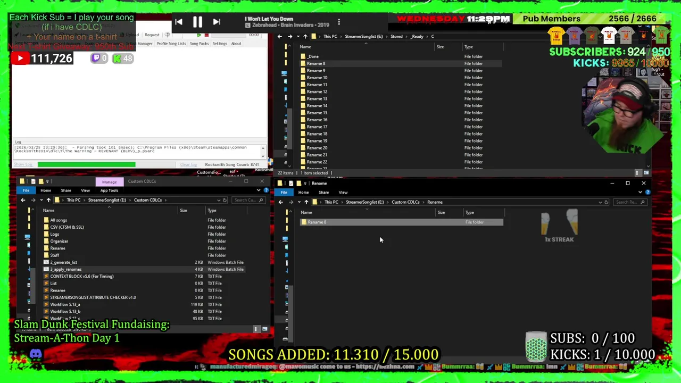
Task: Expand address history dropdown in Custom CDLCs window
Action: coord(218,200)
